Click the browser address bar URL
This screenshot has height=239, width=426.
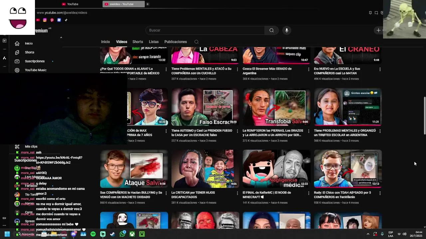[x=62, y=13]
